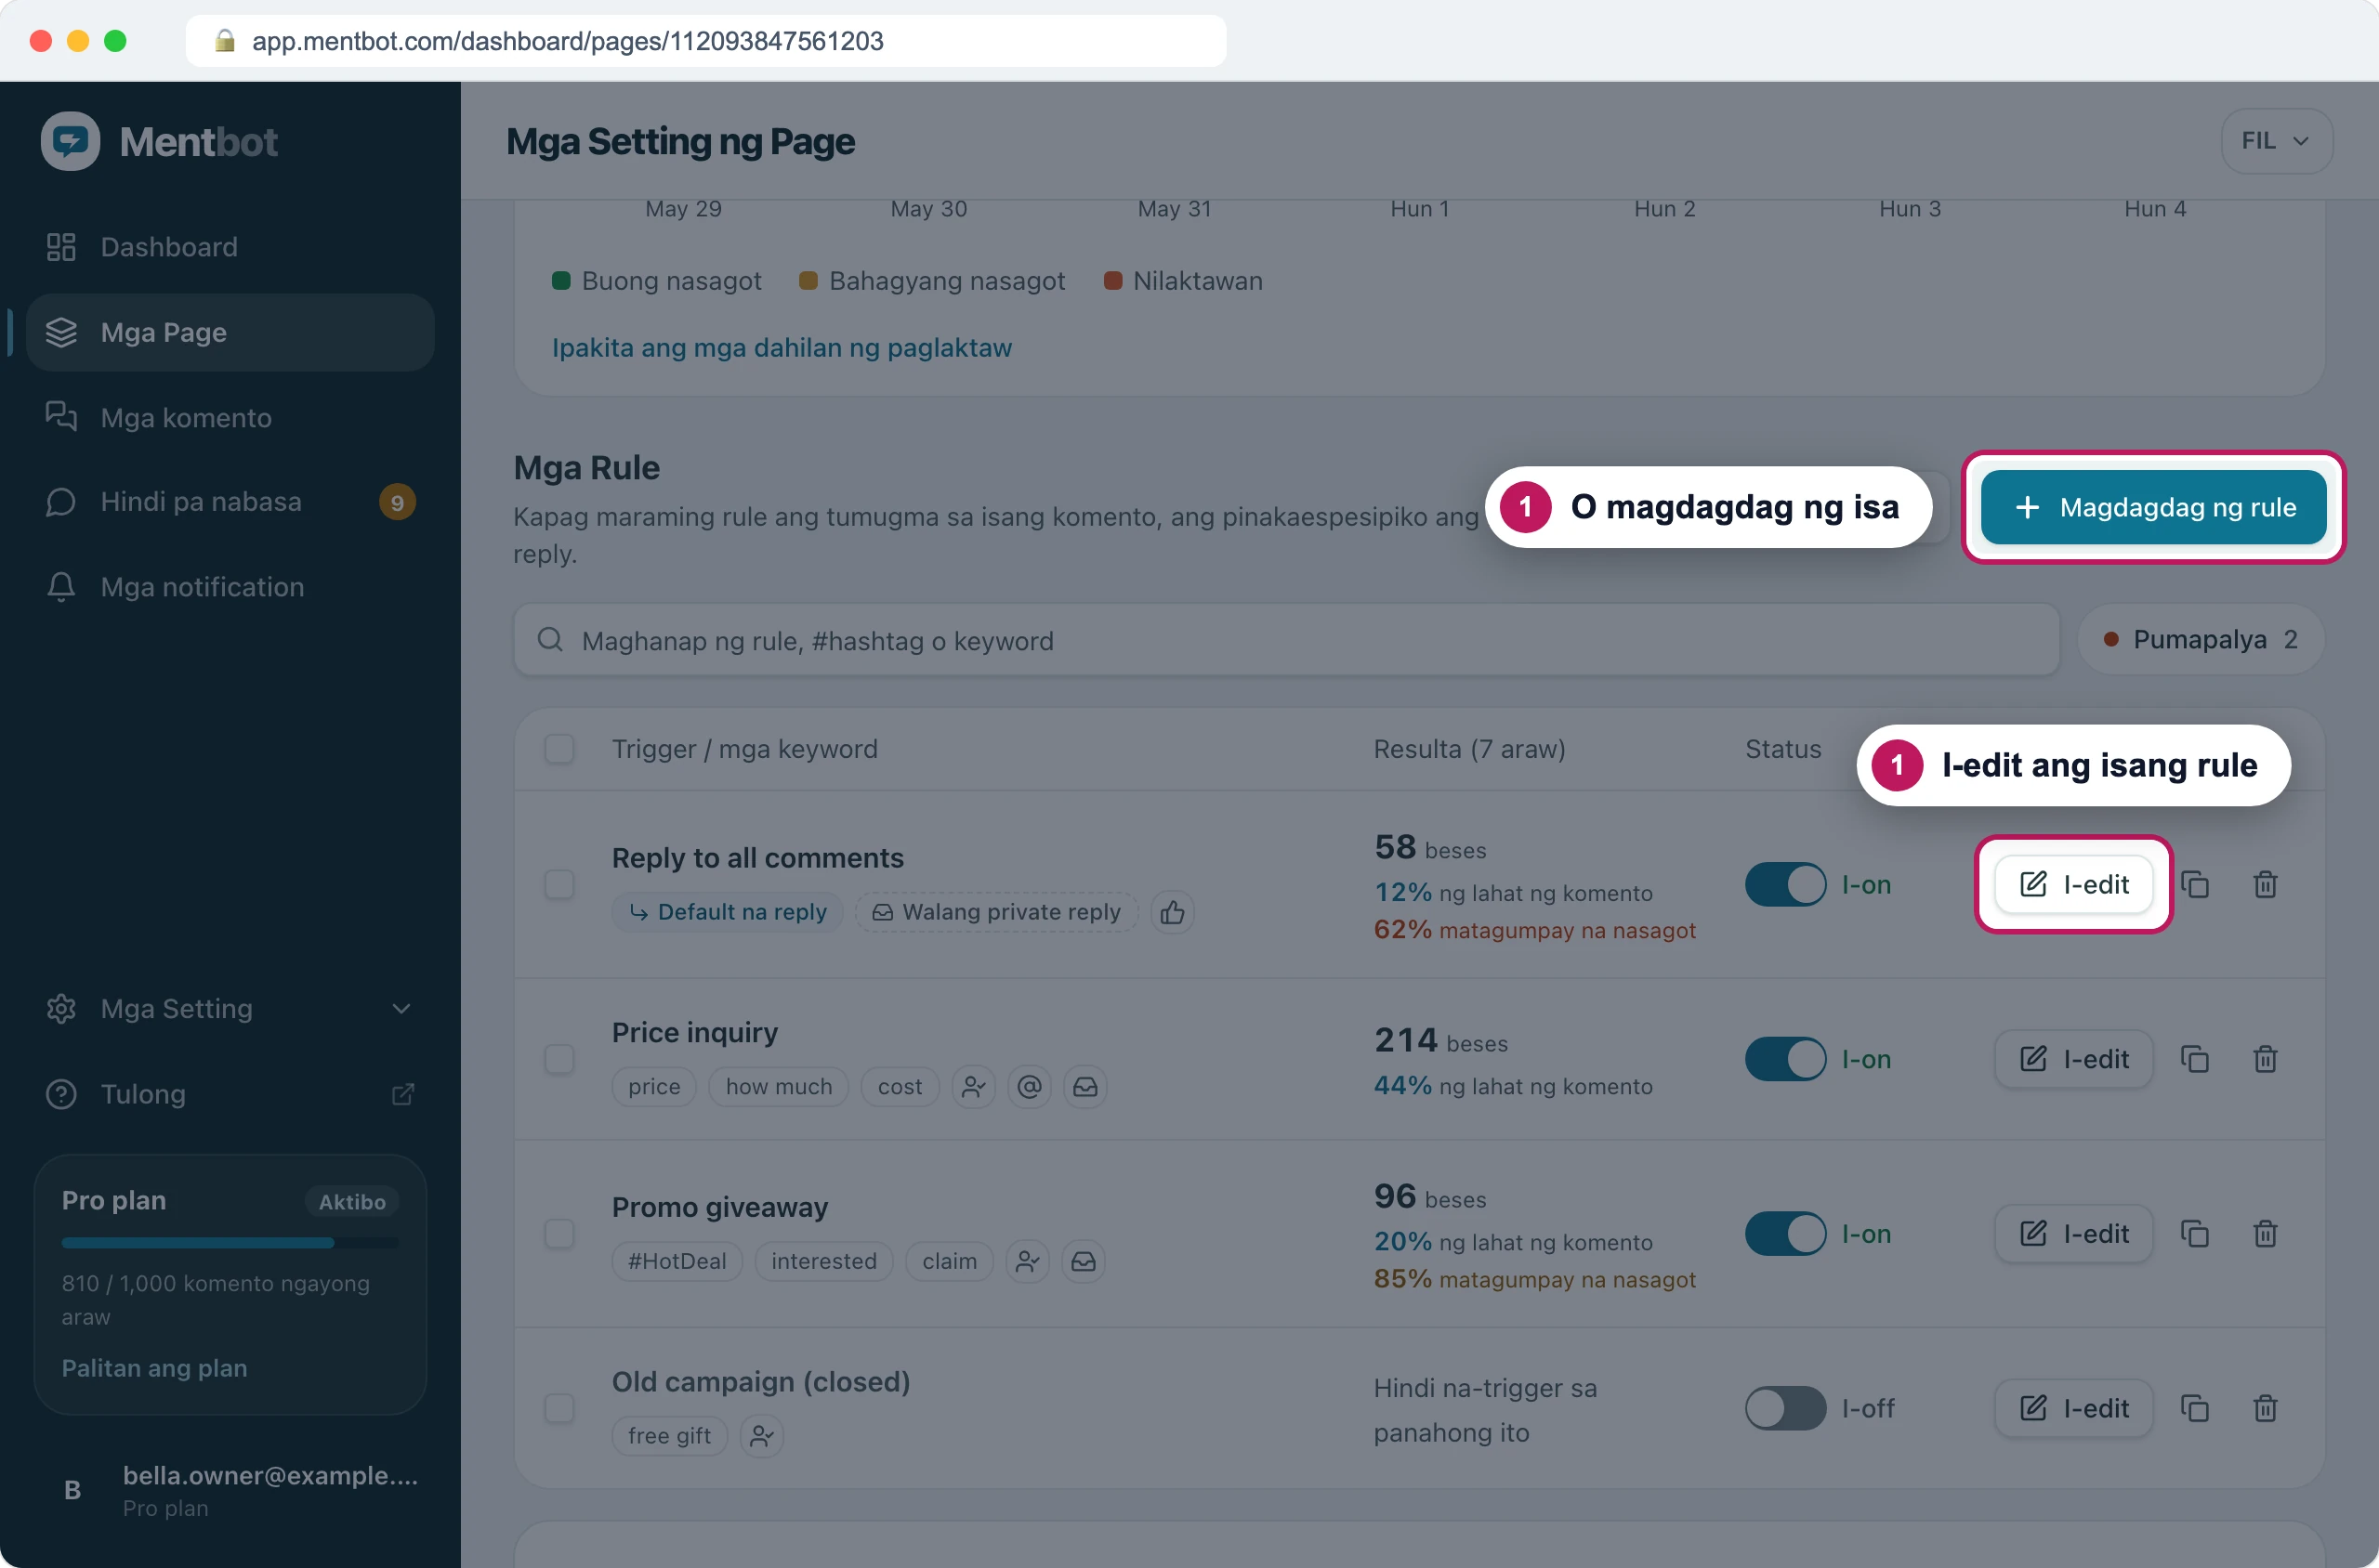This screenshot has height=1568, width=2379.
Task: Filter by Pumapalya 2 chip
Action: tap(2200, 640)
